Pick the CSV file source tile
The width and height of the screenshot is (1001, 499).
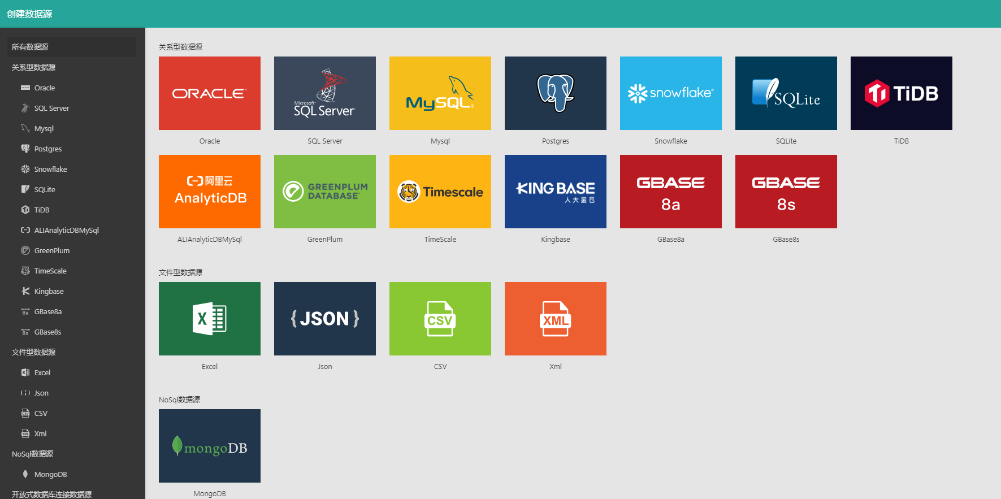click(440, 319)
